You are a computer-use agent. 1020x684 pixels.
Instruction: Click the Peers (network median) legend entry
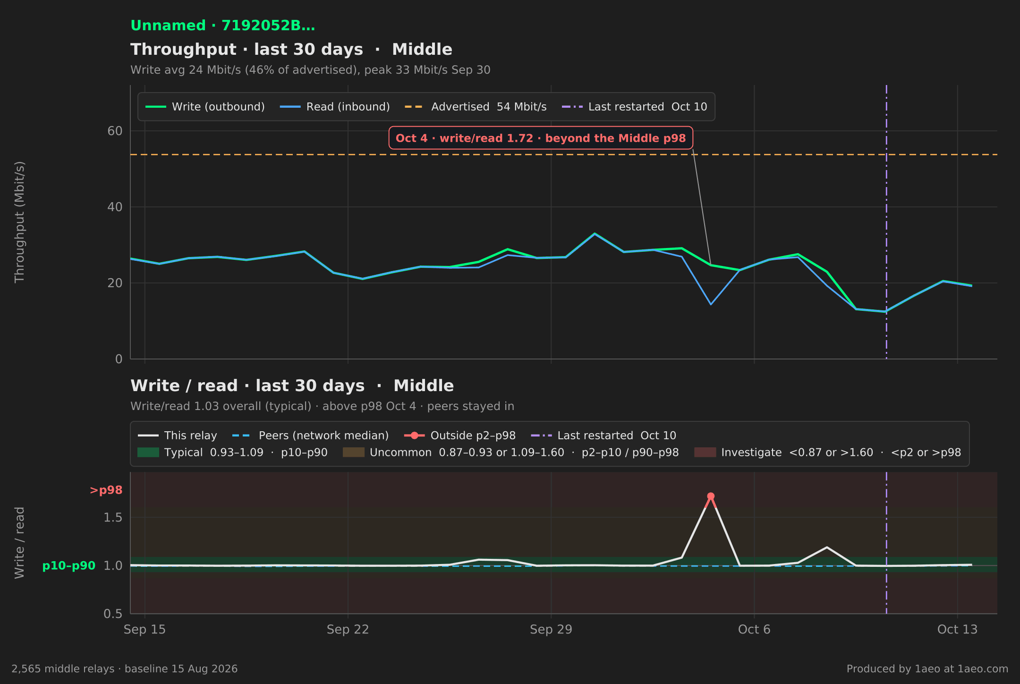[x=310, y=436]
